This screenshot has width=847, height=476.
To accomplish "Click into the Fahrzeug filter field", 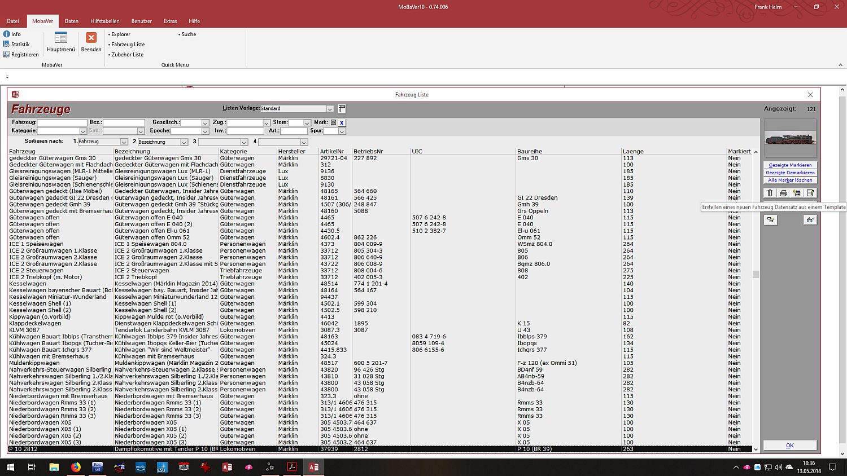I will point(62,122).
